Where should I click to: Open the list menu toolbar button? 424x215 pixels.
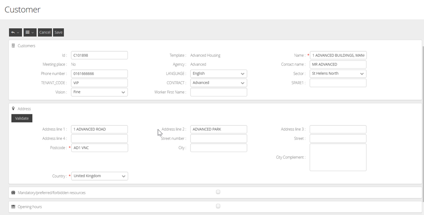click(30, 32)
